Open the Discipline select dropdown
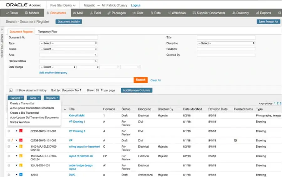 pyautogui.click(x=226, y=43)
